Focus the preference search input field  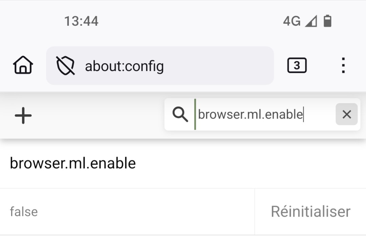pos(250,115)
